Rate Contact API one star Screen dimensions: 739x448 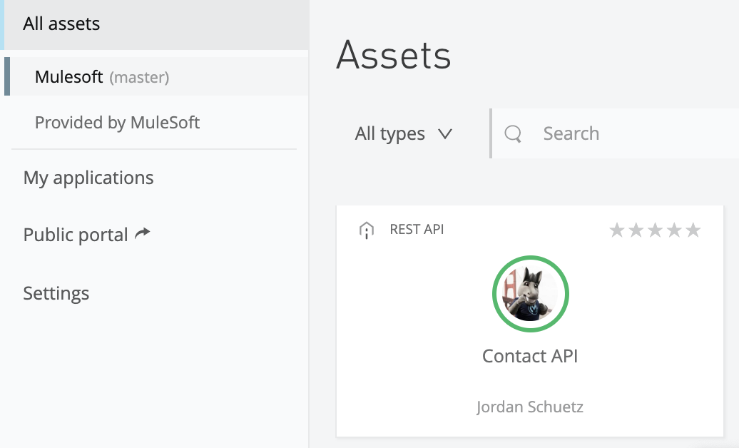[616, 230]
